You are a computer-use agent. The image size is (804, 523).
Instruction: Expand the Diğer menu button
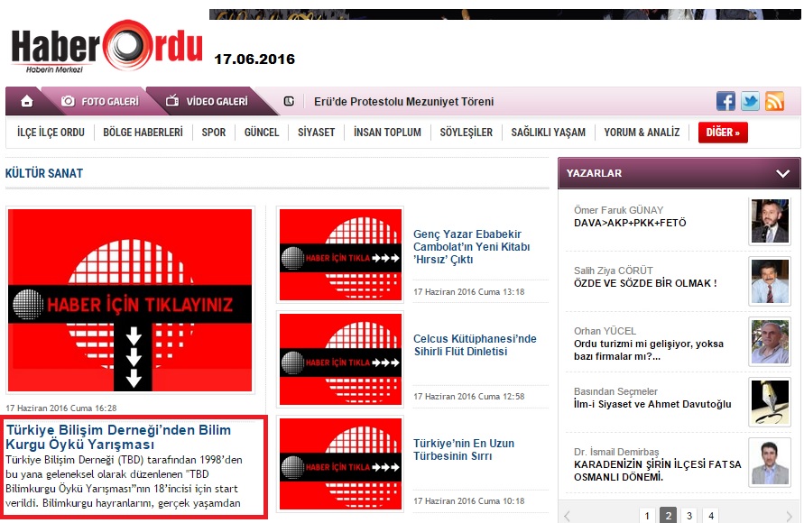pos(723,133)
